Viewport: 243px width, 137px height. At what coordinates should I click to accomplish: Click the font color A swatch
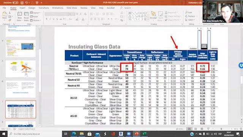click(x=83, y=19)
